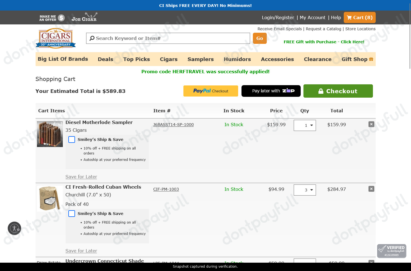This screenshot has height=271, width=411.
Task: Click the search keyword input field
Action: click(168, 38)
